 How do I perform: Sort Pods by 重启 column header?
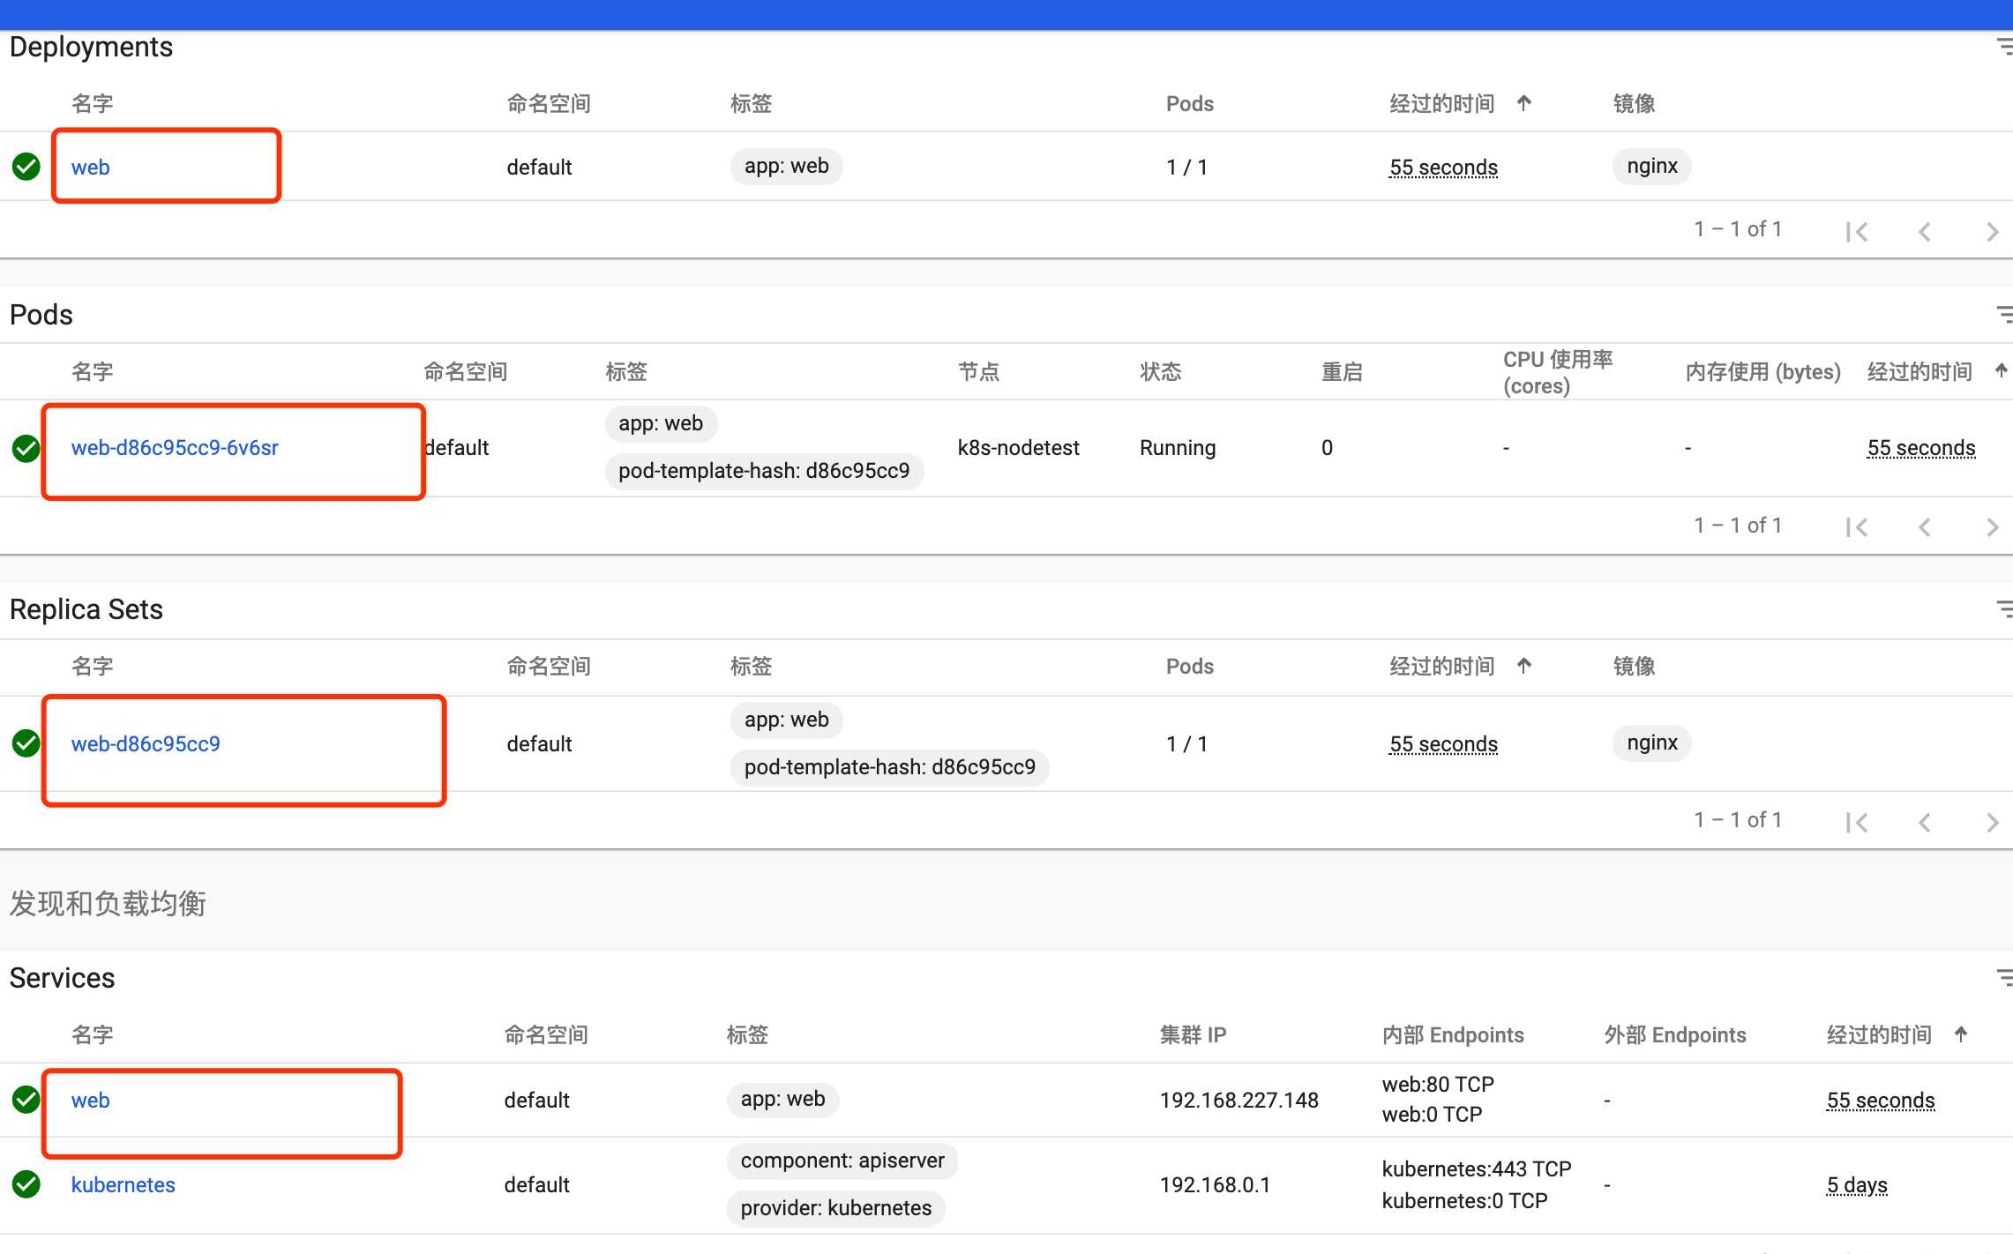coord(1342,372)
